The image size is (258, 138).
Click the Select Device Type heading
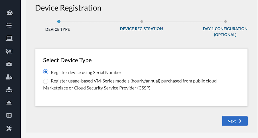pyautogui.click(x=67, y=60)
